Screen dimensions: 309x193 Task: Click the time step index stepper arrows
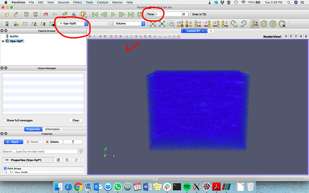pyautogui.click(x=190, y=14)
